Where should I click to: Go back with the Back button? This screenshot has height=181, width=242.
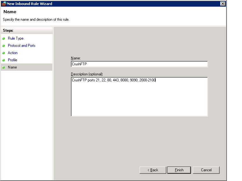click(153, 170)
